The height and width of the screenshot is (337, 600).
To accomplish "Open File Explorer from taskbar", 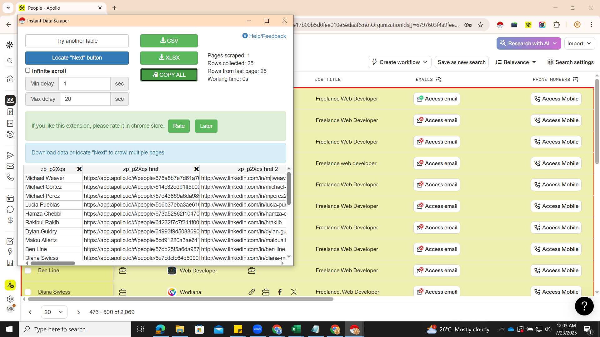I will (180, 329).
